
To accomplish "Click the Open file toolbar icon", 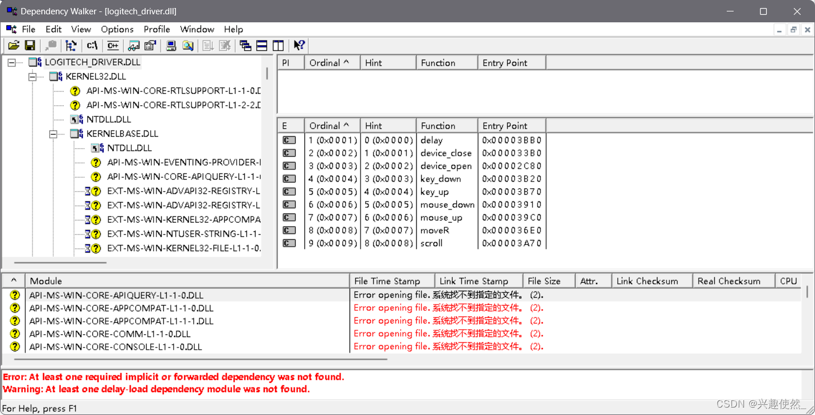I will [x=14, y=45].
